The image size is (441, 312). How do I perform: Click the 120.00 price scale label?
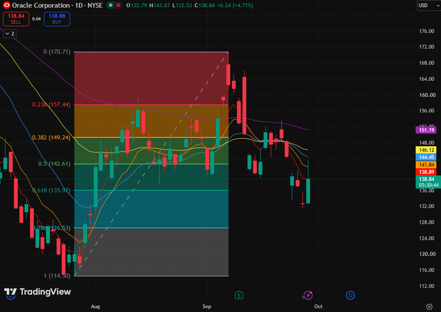coord(426,254)
